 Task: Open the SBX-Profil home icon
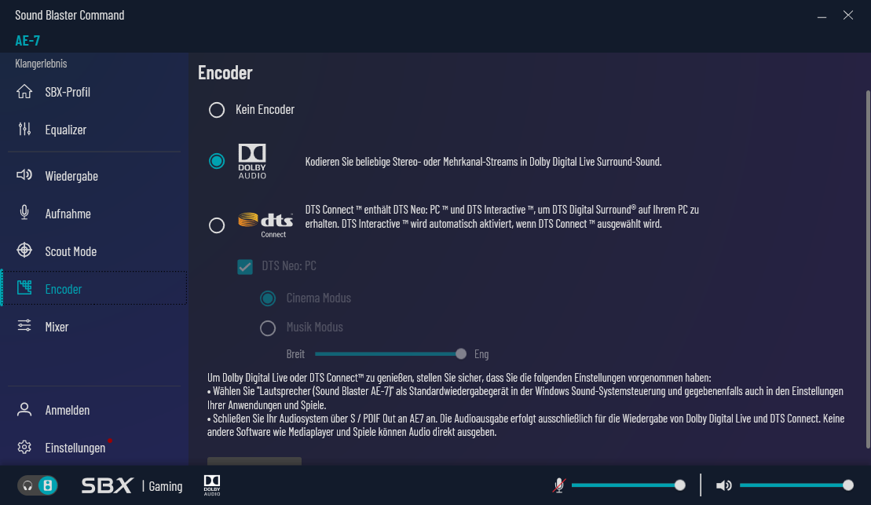coord(24,92)
